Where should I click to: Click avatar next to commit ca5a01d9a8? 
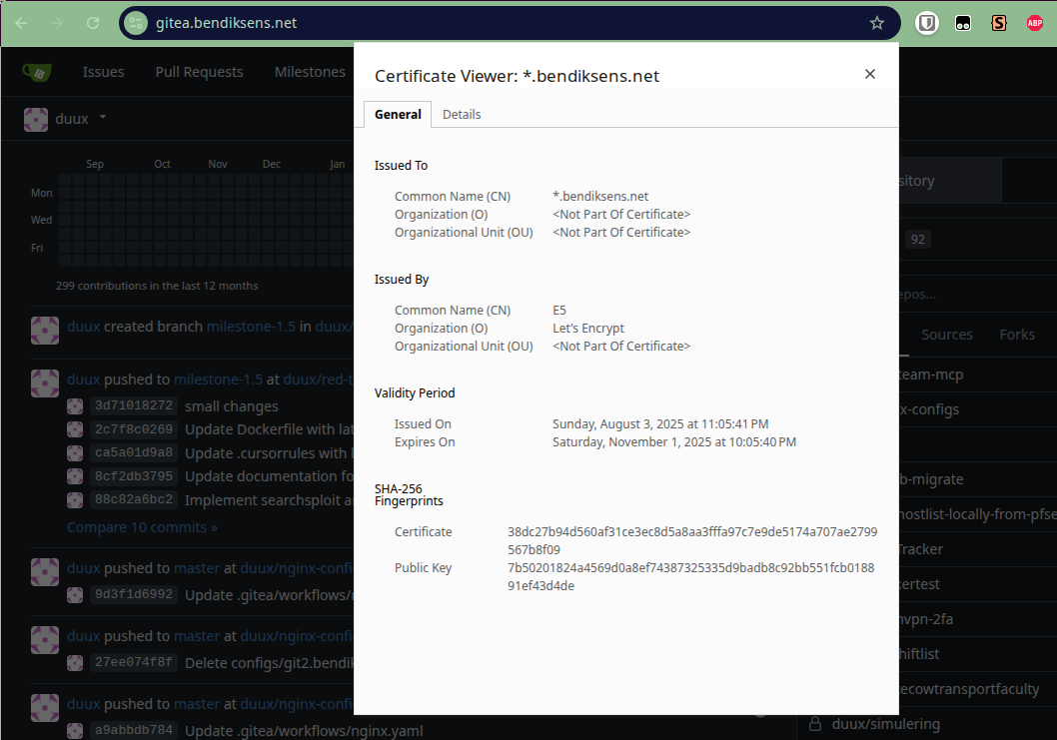tap(75, 453)
